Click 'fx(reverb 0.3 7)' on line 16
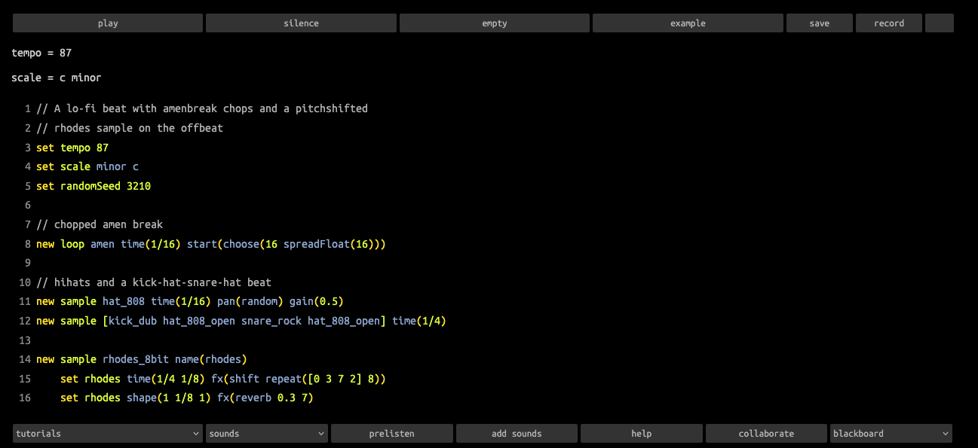978x448 pixels. click(x=265, y=398)
